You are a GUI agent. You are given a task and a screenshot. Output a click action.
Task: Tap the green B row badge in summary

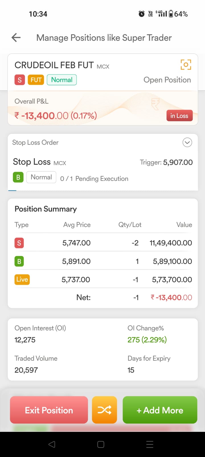coord(19,261)
